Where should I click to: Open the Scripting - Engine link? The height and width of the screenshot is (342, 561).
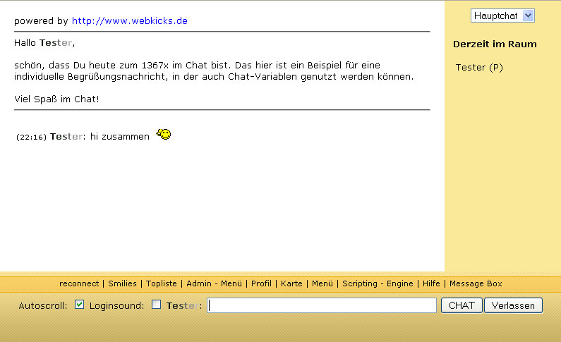click(x=378, y=283)
